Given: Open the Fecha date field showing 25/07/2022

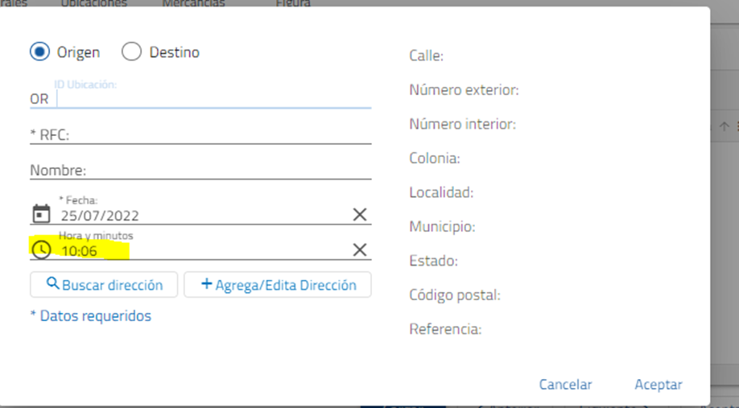Looking at the screenshot, I should [x=201, y=216].
